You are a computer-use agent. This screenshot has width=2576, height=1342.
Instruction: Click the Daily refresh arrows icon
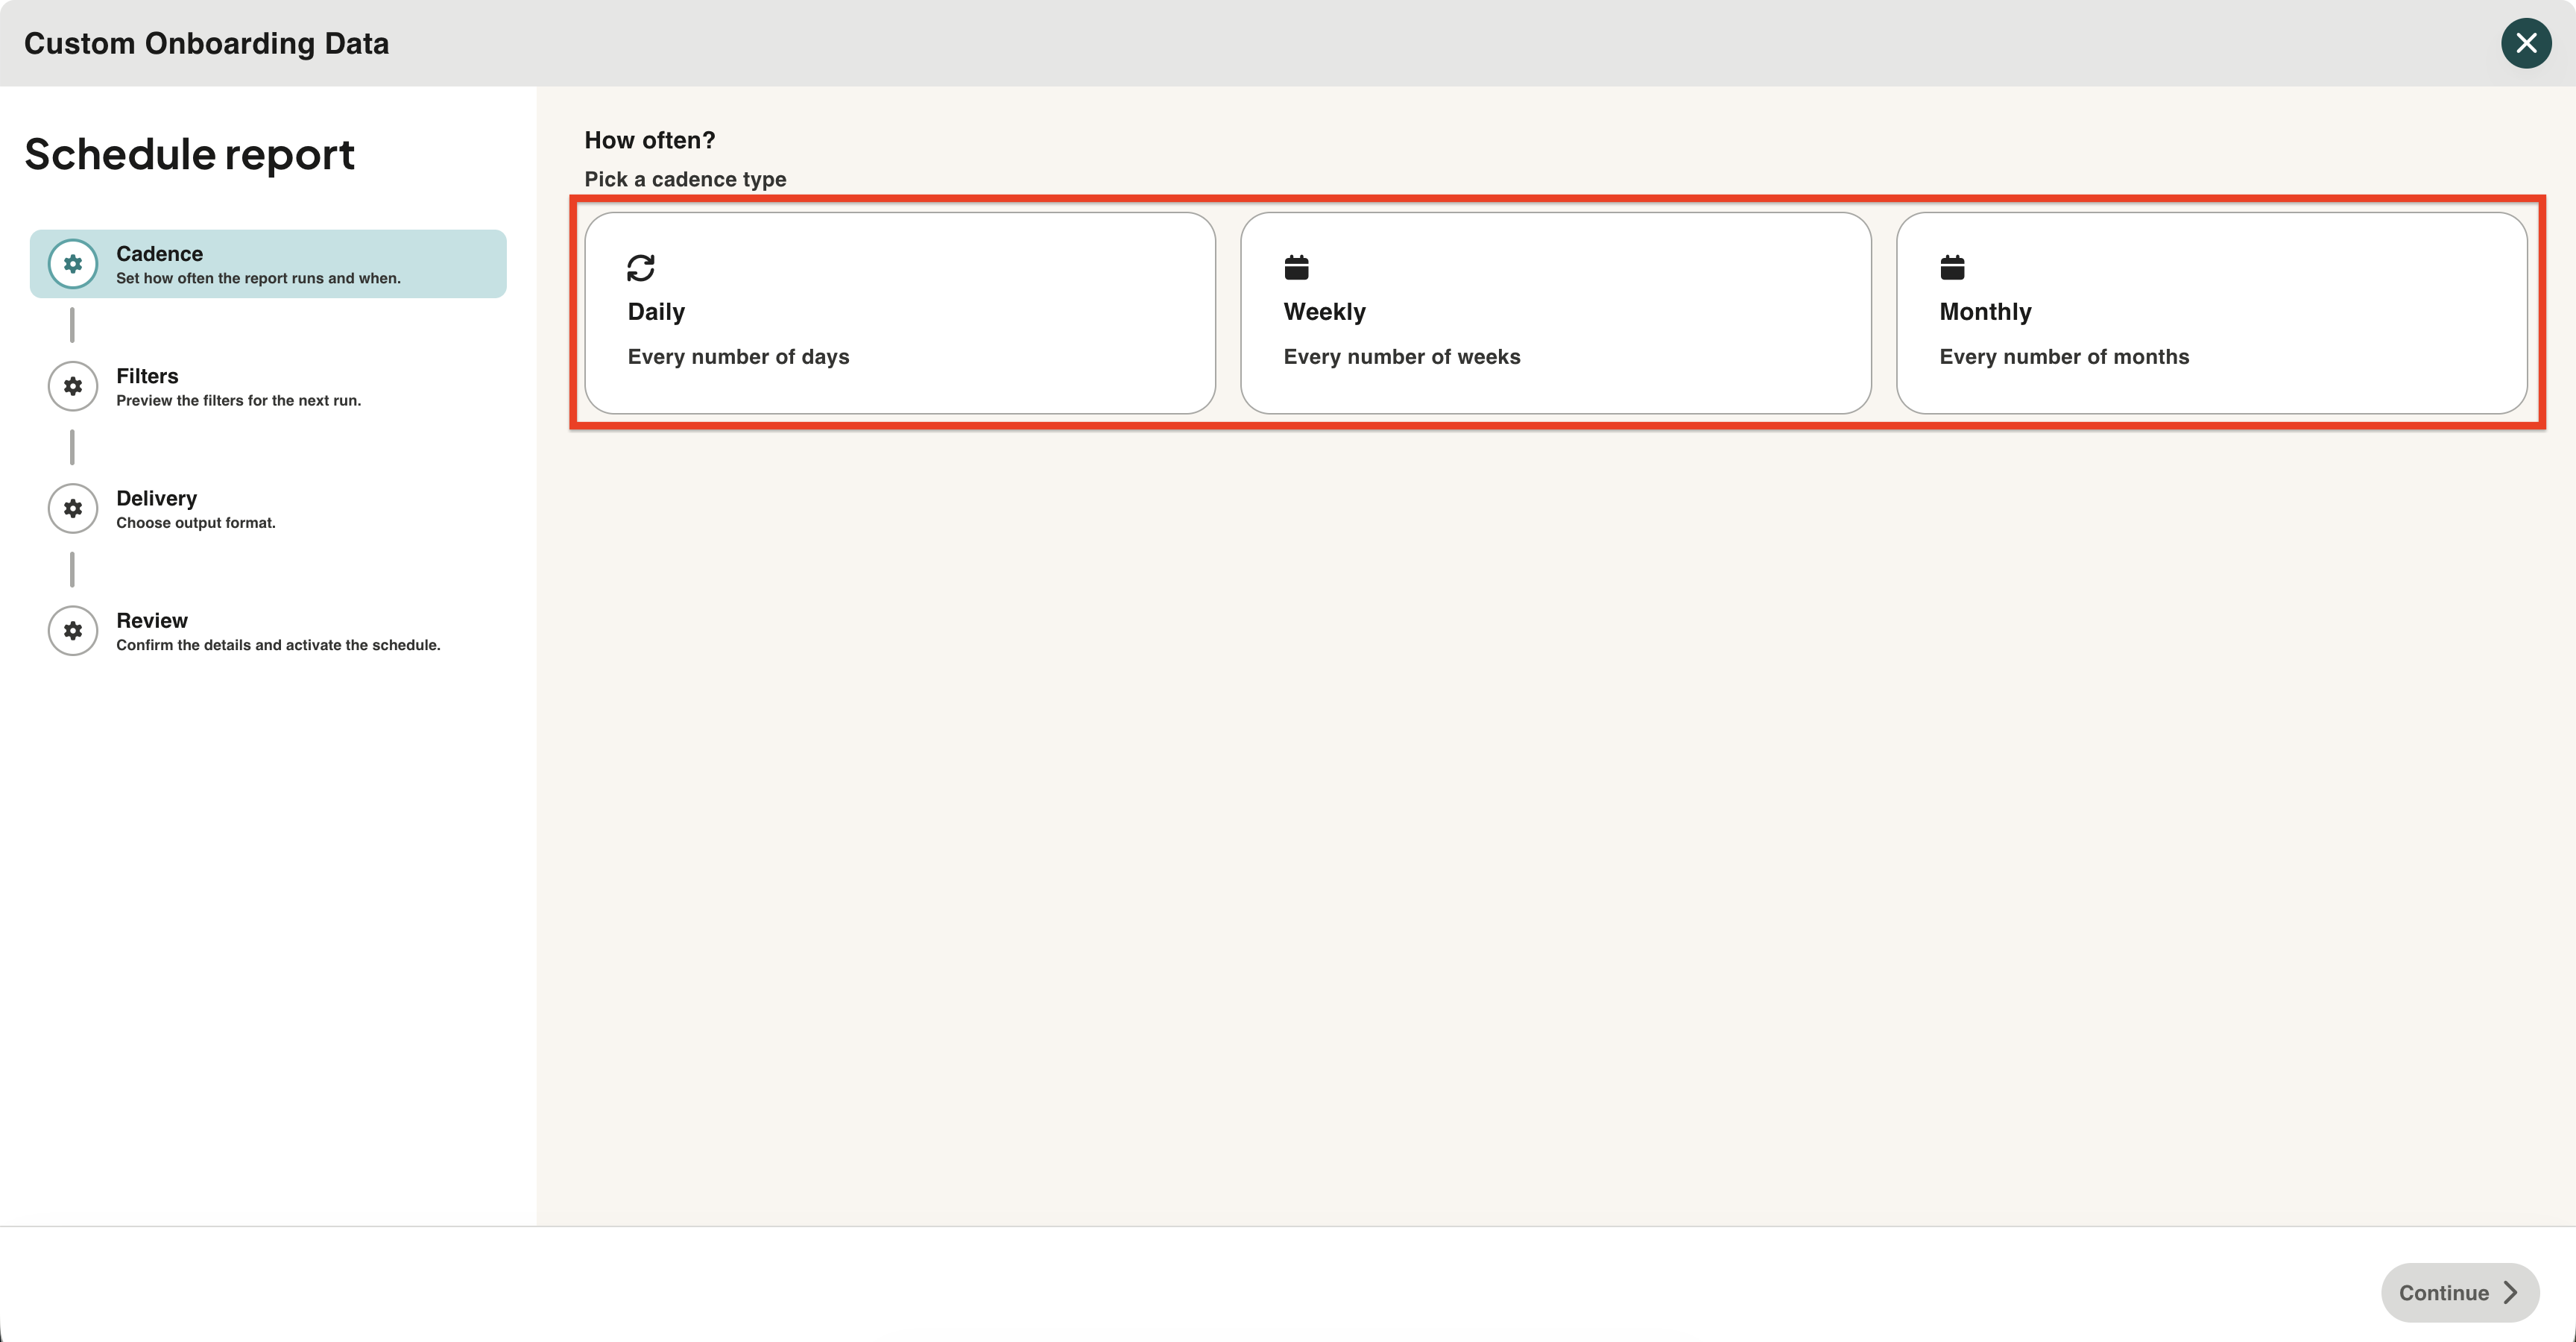click(641, 268)
